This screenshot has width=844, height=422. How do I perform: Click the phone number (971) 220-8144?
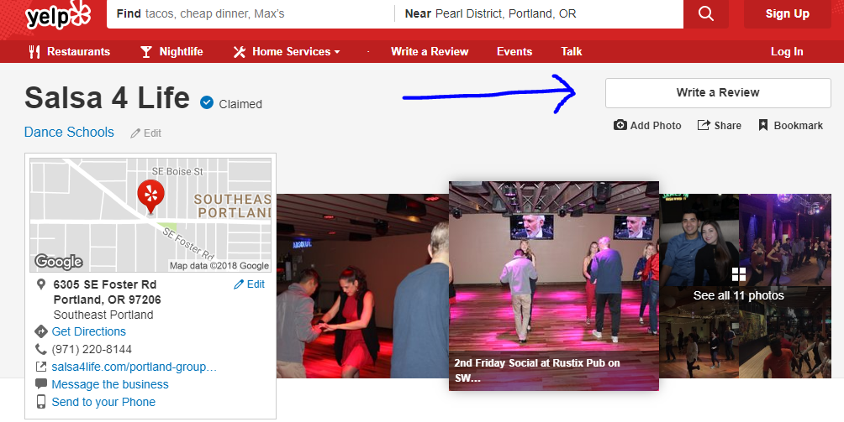tap(92, 349)
